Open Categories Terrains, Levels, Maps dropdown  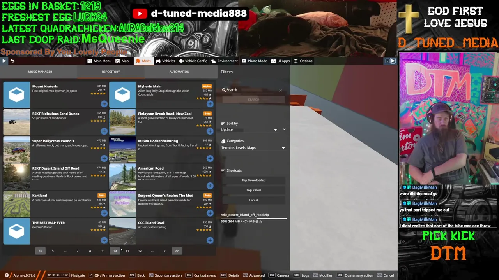click(253, 148)
